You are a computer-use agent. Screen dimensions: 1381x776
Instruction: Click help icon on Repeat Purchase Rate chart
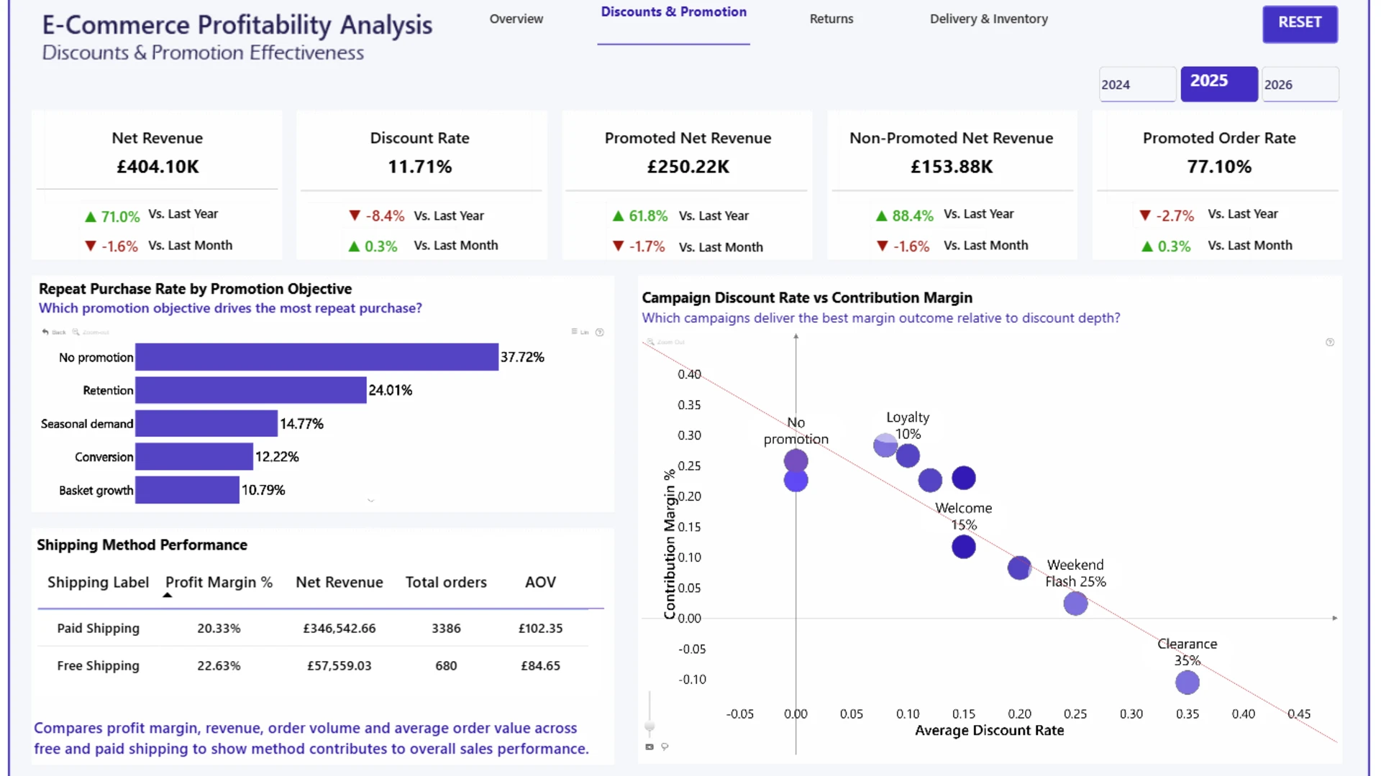point(600,332)
